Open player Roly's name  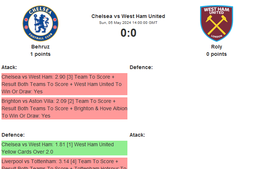click(x=216, y=47)
